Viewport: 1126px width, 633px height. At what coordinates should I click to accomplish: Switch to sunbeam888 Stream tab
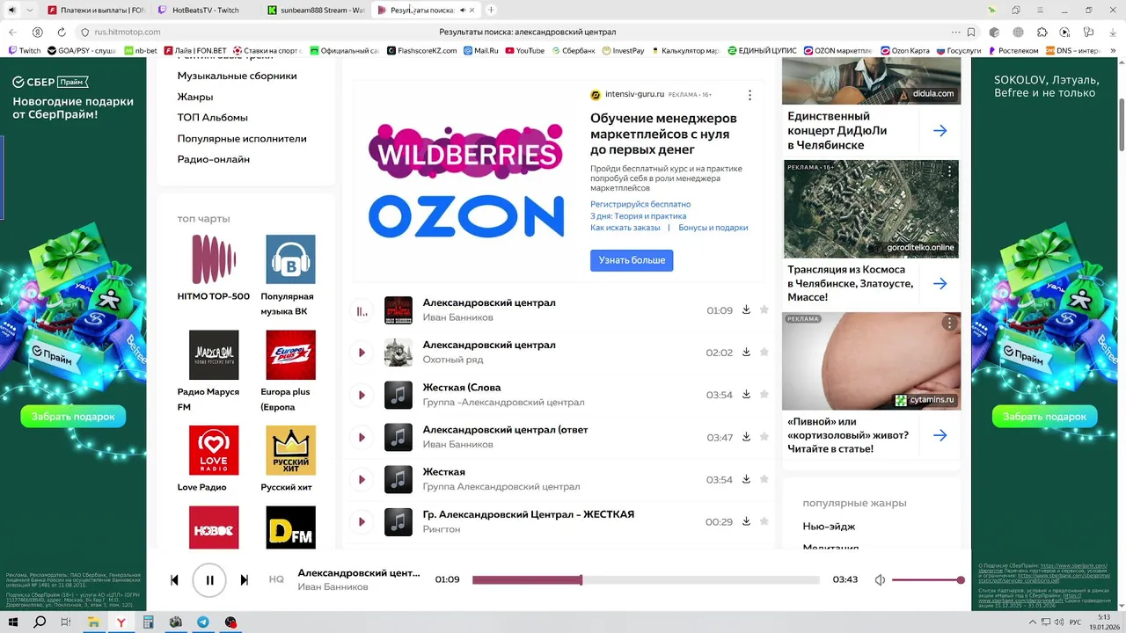tap(316, 10)
